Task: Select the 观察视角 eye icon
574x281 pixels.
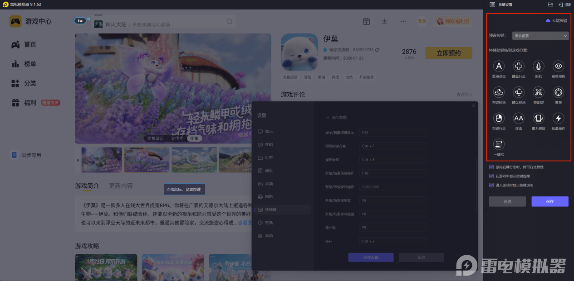Action: (x=559, y=66)
